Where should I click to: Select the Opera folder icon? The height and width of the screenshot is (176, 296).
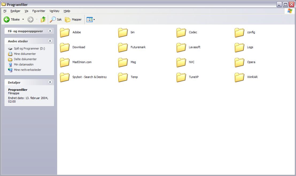click(x=239, y=62)
